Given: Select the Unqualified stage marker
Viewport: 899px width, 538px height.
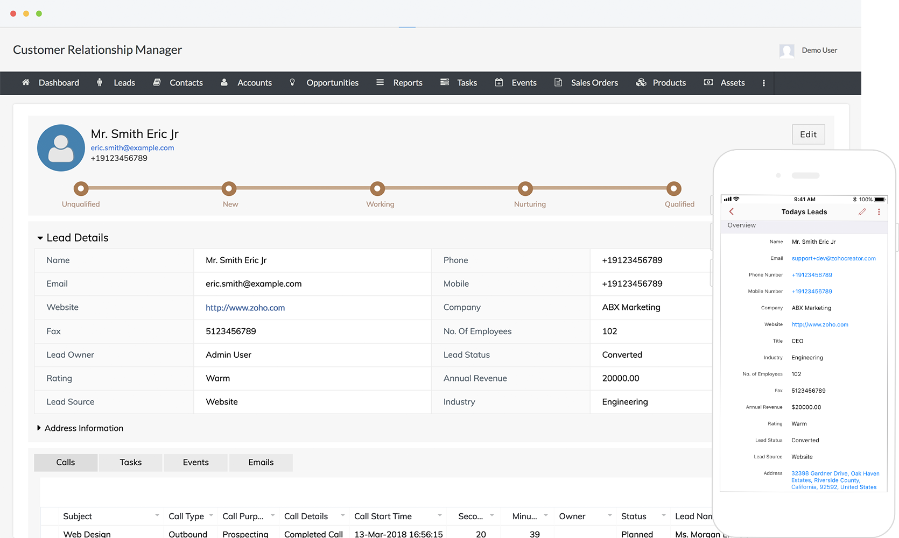Looking at the screenshot, I should (81, 189).
